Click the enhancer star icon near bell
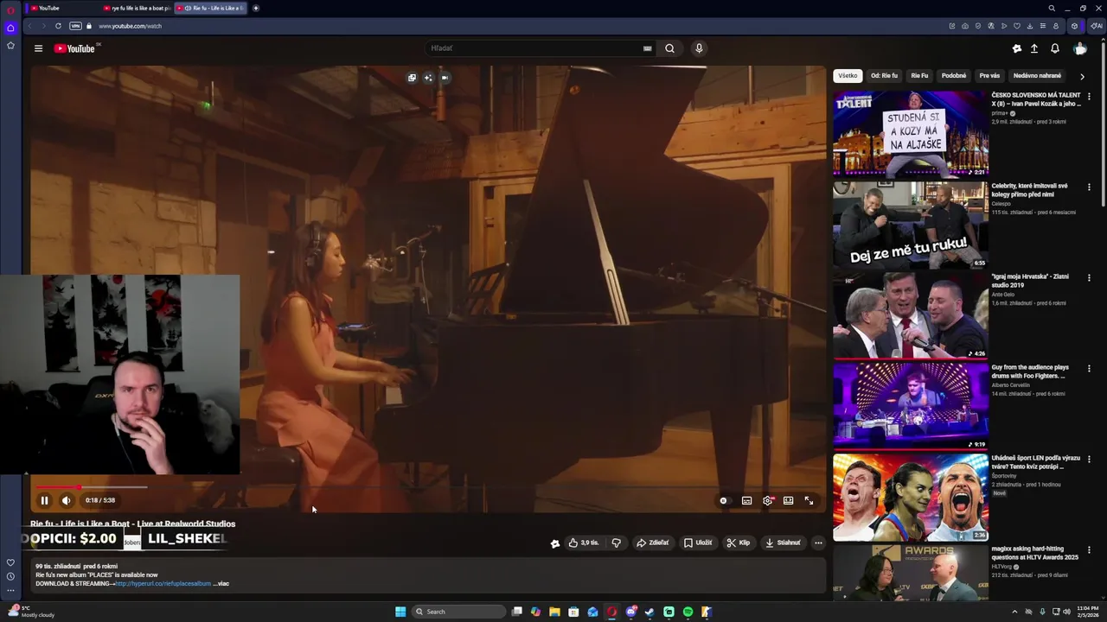This screenshot has width=1107, height=622. tap(1017, 48)
